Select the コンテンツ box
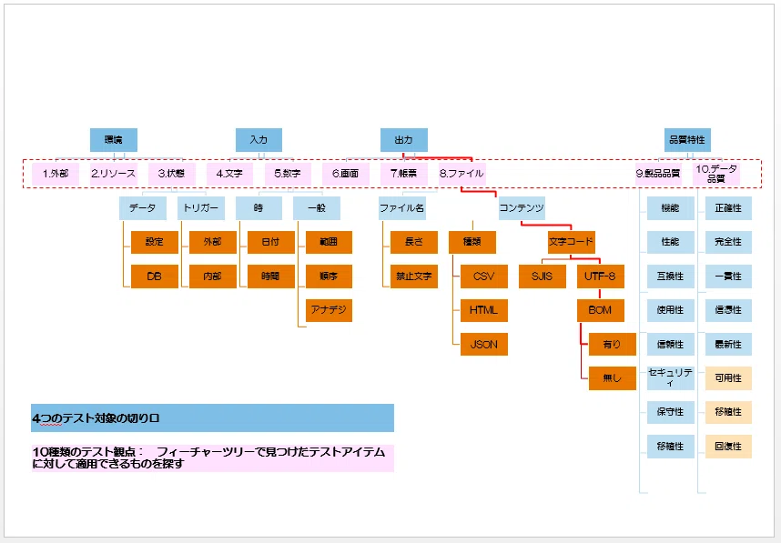 (x=522, y=208)
